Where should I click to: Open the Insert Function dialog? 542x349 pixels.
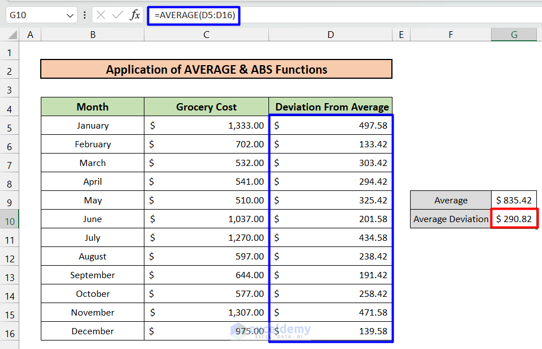point(135,16)
